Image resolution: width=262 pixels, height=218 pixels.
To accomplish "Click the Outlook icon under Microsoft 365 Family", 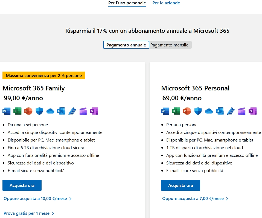I will point(61,111).
